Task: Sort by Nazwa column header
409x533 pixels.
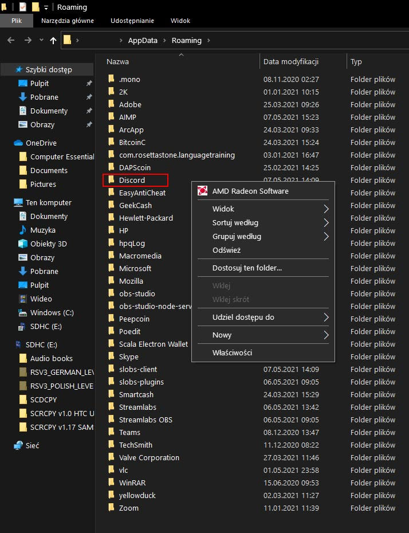Action: (117, 61)
